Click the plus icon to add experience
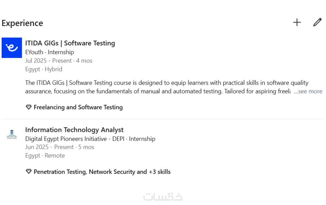Screen dimensions: 326x205 297,23
